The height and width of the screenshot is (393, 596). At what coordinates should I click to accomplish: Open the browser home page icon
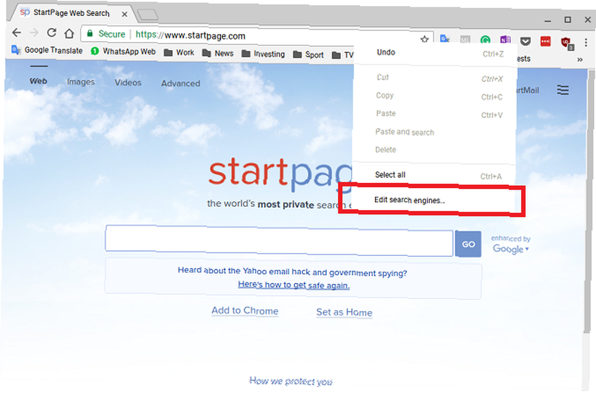69,34
